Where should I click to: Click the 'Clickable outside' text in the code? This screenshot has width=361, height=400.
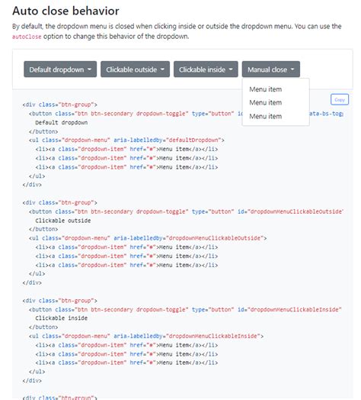(x=63, y=221)
